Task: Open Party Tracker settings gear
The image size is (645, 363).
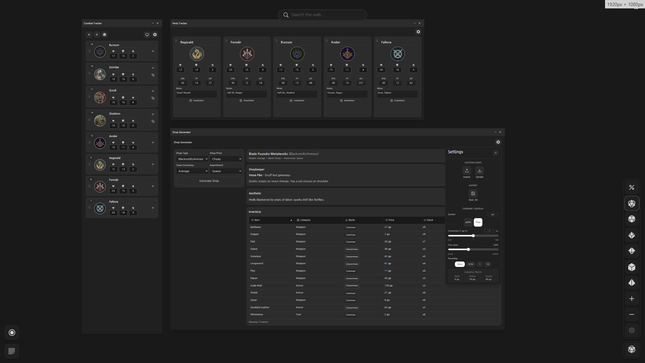Action: pos(418,32)
